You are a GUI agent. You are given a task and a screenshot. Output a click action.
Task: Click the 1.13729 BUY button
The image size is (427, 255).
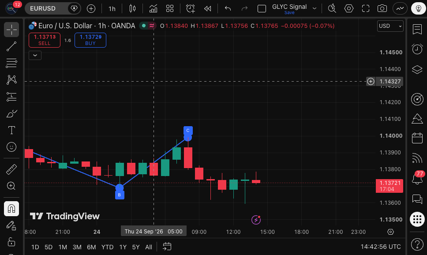click(90, 40)
